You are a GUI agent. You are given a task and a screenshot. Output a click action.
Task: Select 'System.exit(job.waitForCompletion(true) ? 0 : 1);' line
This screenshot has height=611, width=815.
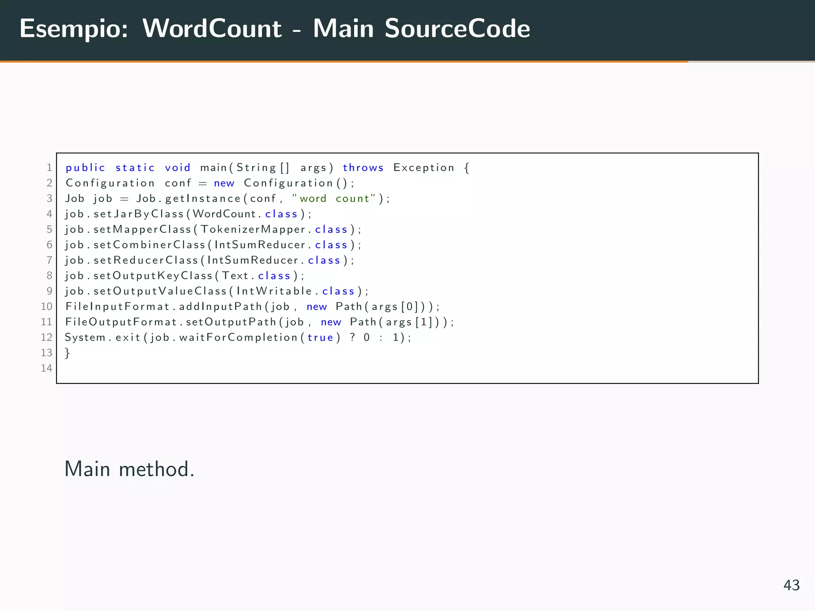coord(238,337)
